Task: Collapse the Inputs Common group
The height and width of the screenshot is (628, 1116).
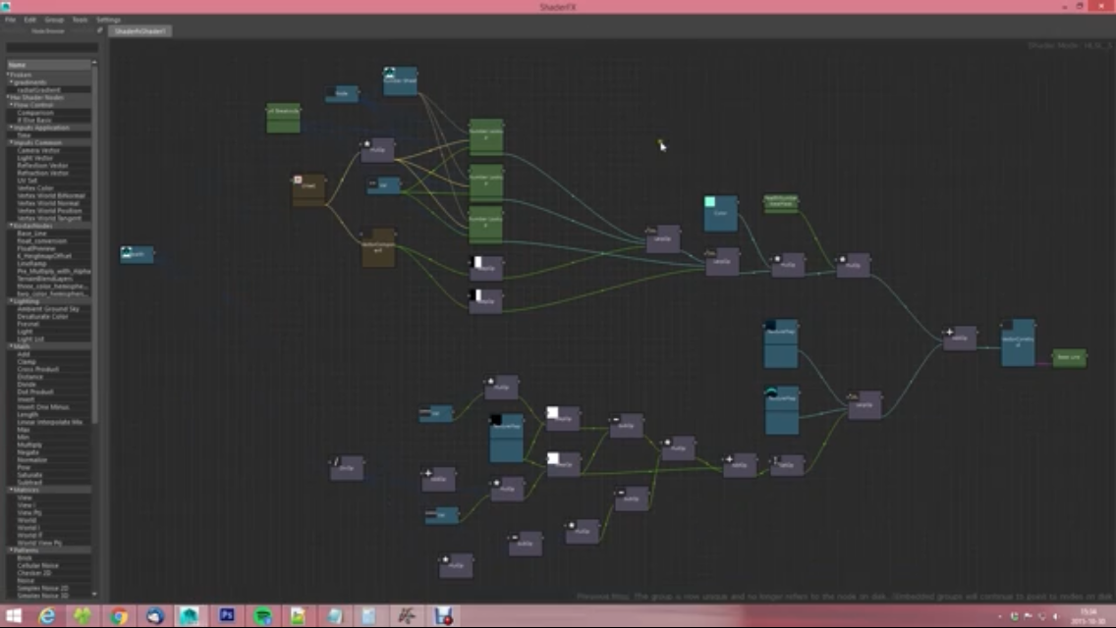Action: (12, 143)
